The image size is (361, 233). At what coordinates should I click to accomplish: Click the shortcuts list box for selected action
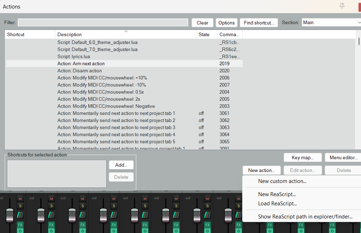click(x=57, y=174)
